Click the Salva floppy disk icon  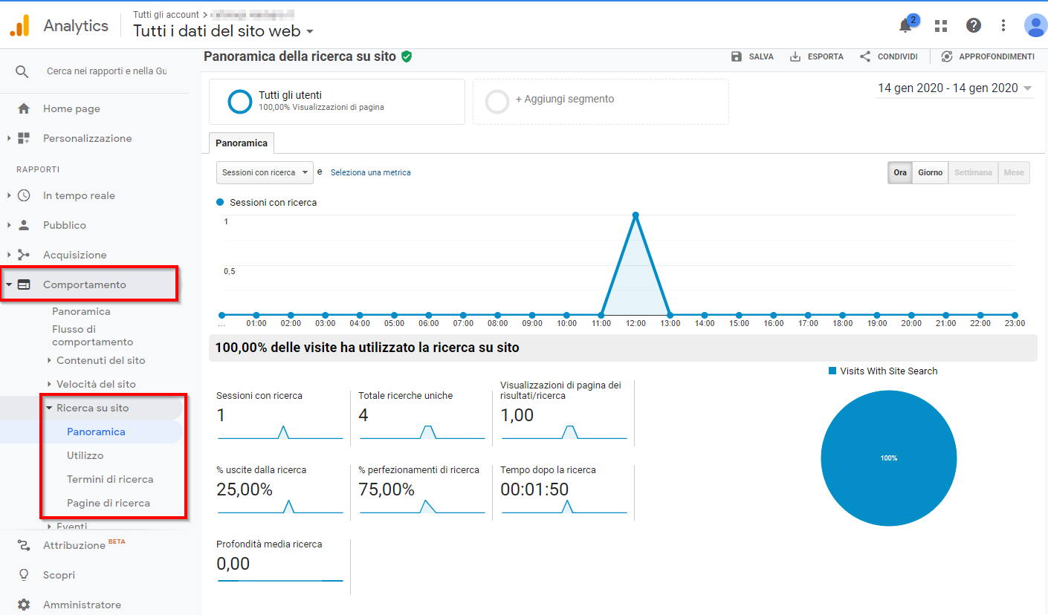point(737,56)
